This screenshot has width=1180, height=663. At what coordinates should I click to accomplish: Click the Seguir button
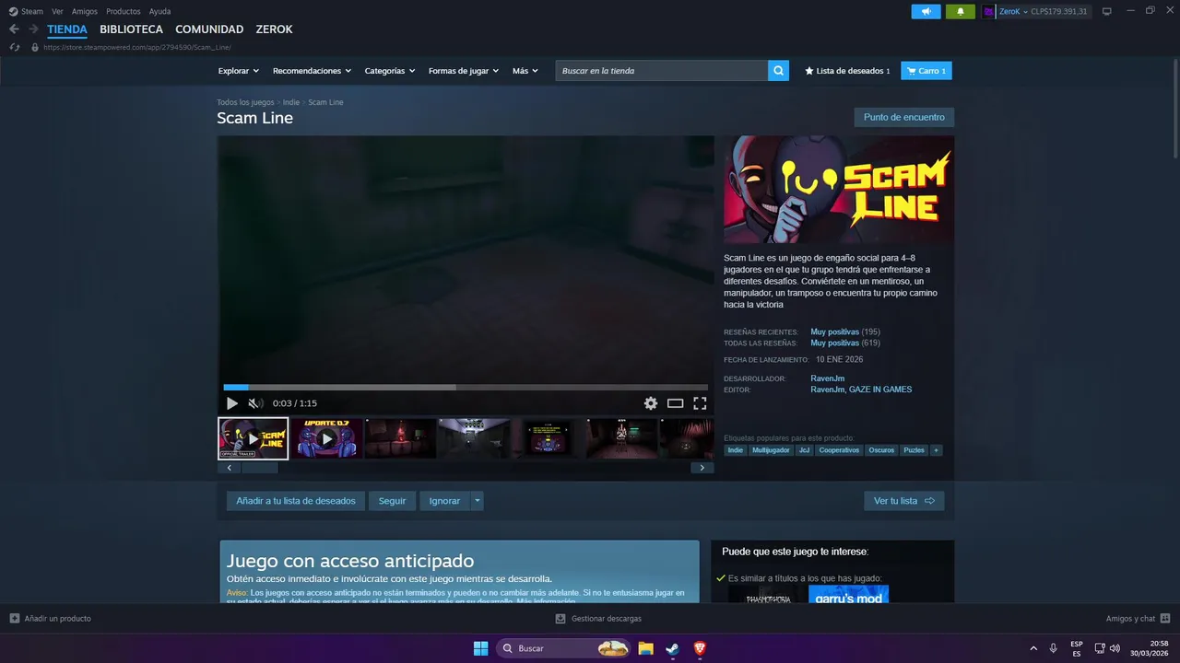coord(392,501)
